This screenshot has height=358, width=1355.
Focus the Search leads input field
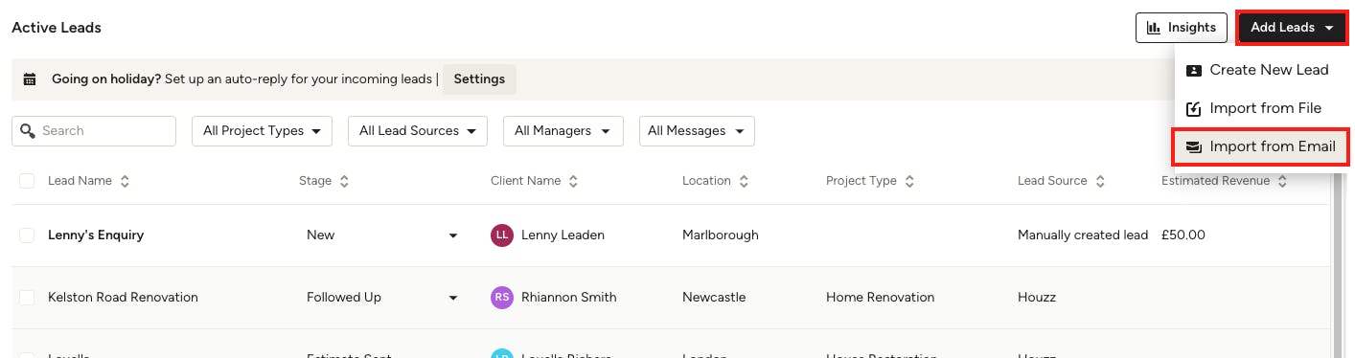click(x=94, y=131)
